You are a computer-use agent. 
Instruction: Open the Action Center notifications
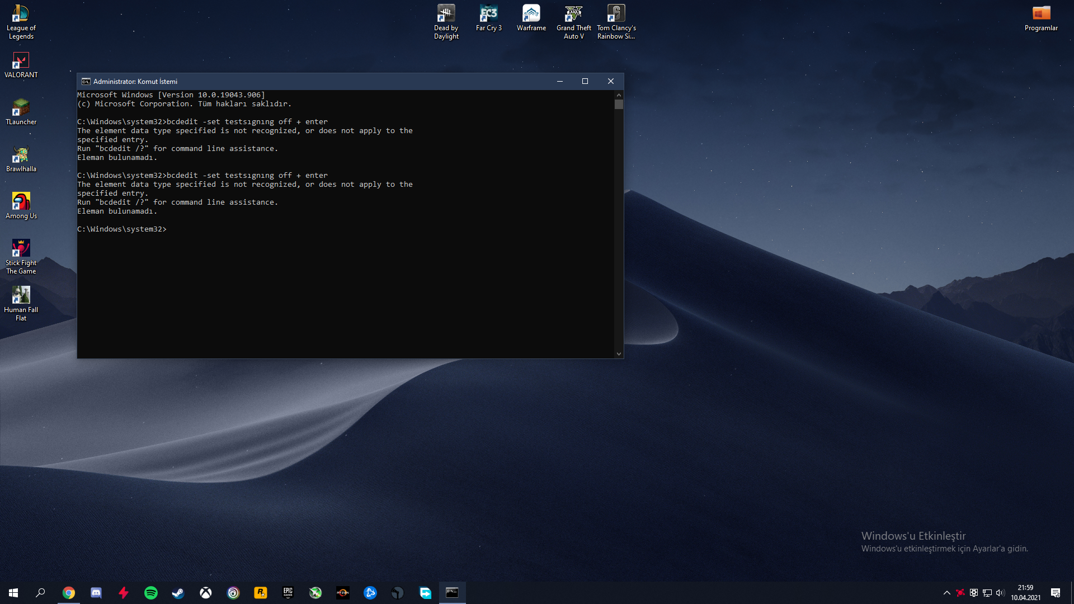click(x=1056, y=593)
